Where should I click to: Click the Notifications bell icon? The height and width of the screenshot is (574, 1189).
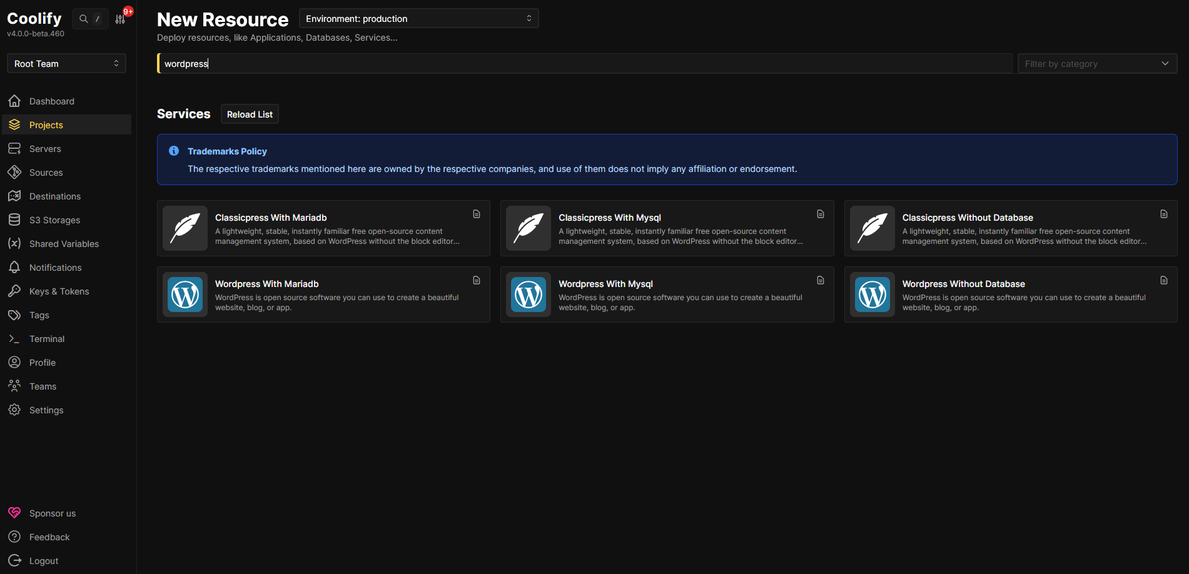[x=14, y=268]
